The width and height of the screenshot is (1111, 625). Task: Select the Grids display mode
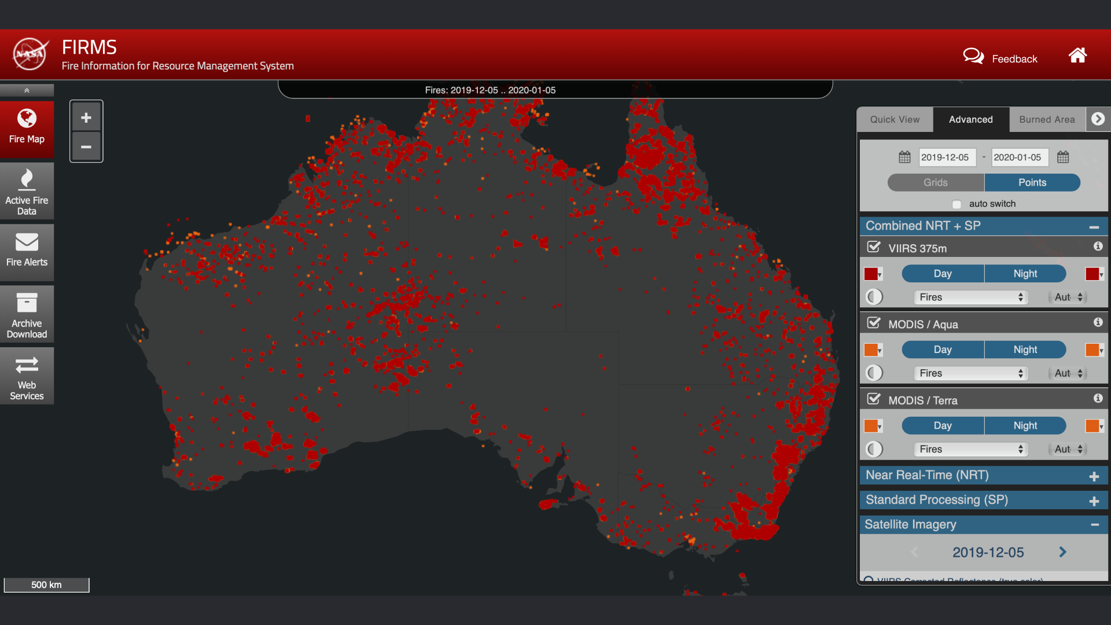(x=935, y=182)
